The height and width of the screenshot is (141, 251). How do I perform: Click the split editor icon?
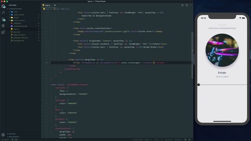point(187,5)
